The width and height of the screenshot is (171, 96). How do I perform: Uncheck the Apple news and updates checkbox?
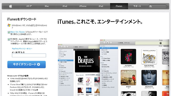9,39
